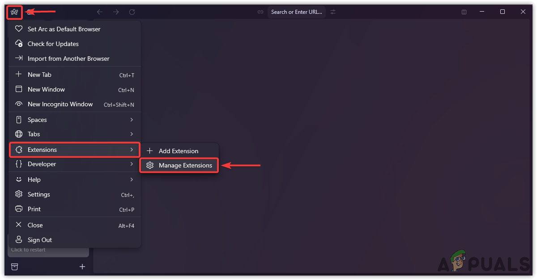Expand the Help submenu
The width and height of the screenshot is (537, 280).
click(x=74, y=180)
